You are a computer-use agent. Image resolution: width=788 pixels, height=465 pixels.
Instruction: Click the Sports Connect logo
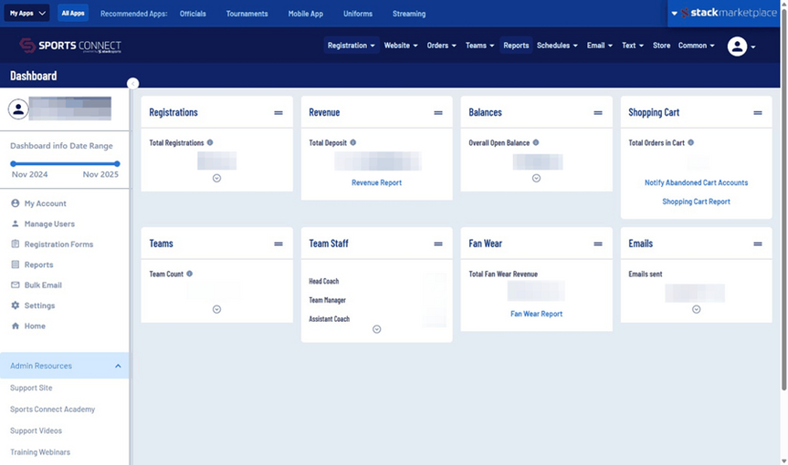70,46
